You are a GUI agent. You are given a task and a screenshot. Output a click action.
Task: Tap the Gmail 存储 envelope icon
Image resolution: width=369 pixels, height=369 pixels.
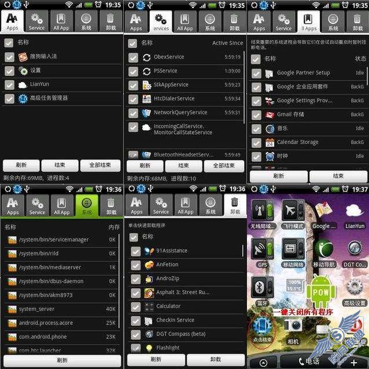[x=270, y=115]
